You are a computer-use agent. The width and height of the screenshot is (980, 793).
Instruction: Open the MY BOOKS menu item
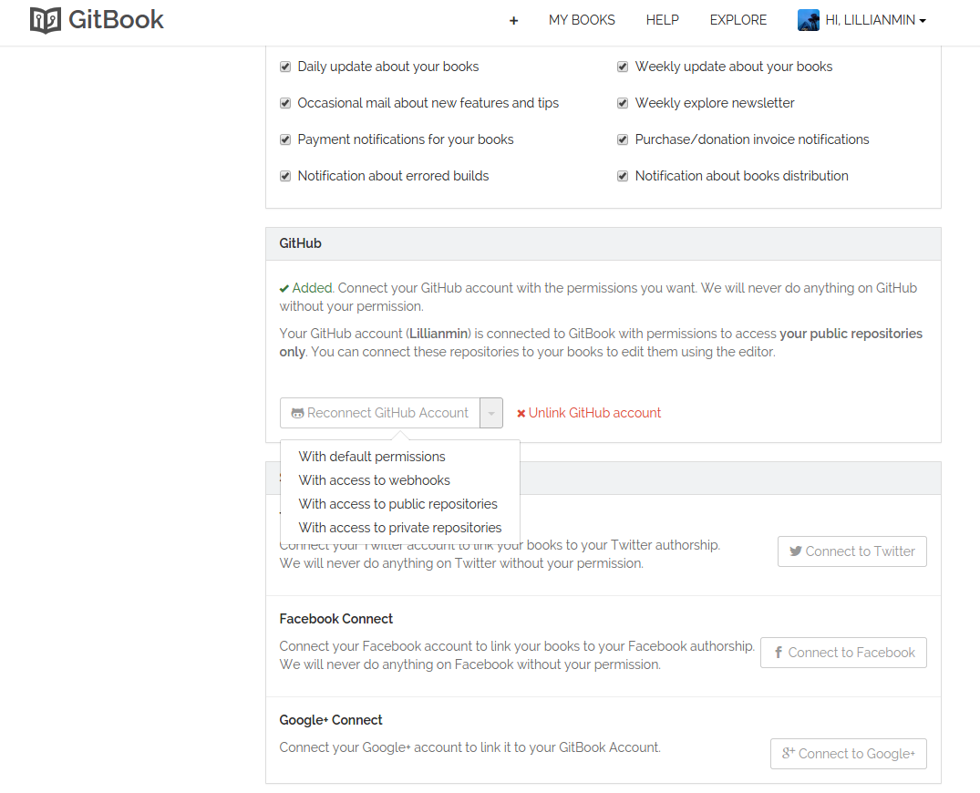582,20
